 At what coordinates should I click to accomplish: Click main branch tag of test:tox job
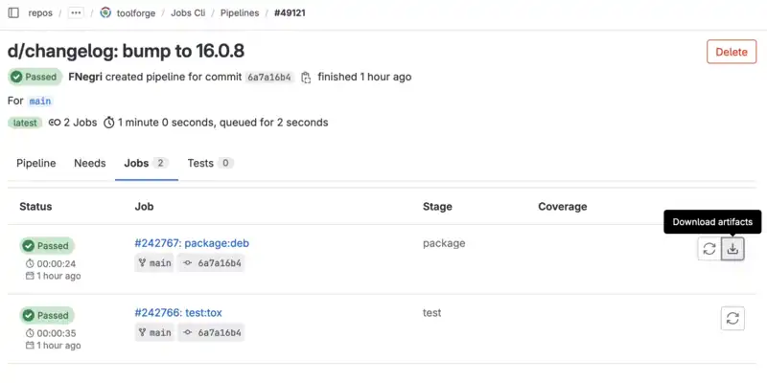click(154, 332)
